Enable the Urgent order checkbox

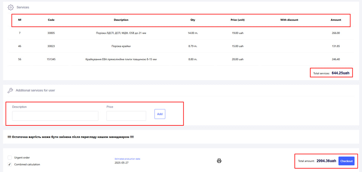pos(10,158)
